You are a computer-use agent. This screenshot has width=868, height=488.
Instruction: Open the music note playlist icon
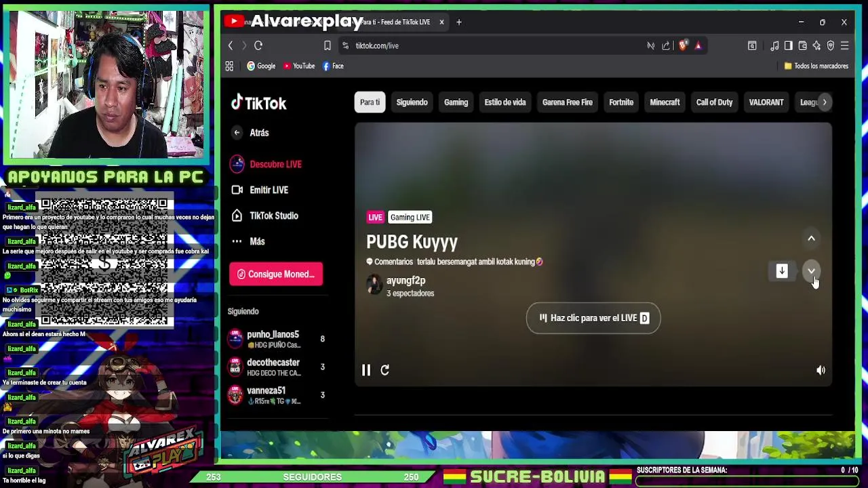[774, 45]
